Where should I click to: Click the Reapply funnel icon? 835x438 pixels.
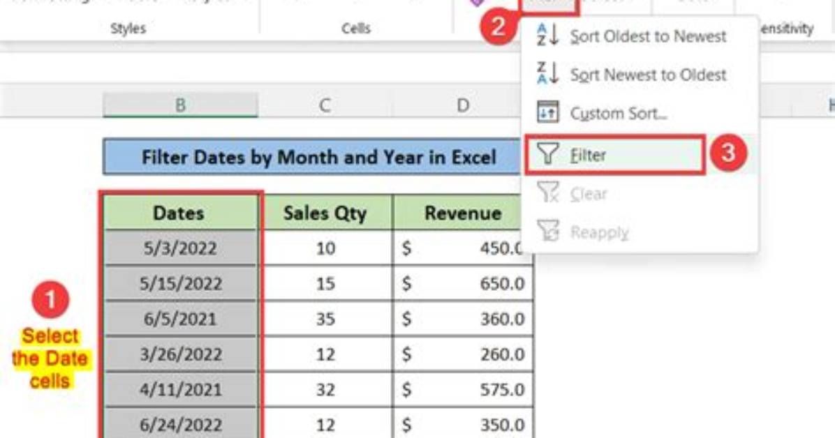click(x=547, y=232)
